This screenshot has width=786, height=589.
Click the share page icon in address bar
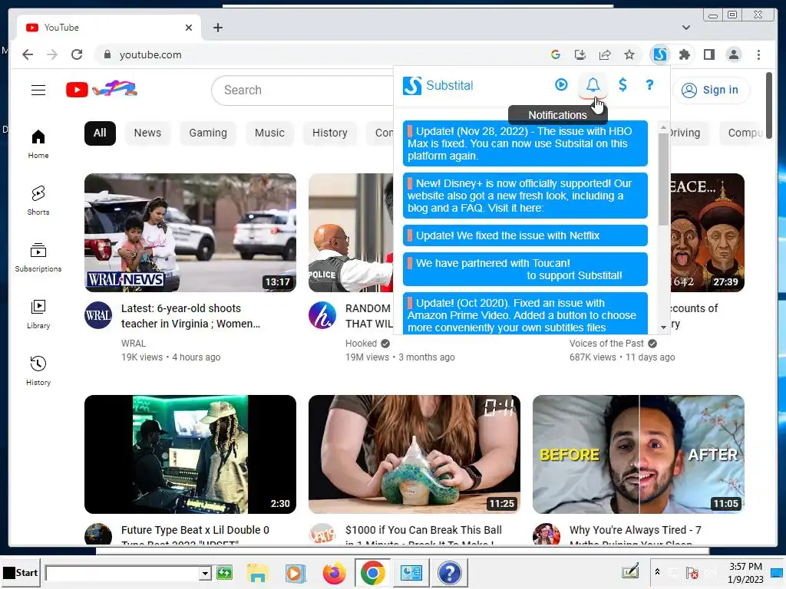coord(605,54)
